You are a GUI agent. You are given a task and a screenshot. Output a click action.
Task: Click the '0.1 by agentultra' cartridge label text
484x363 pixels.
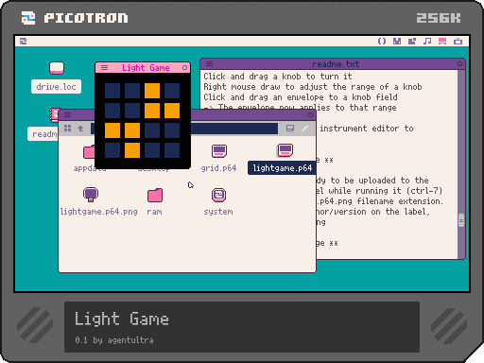pos(114,340)
